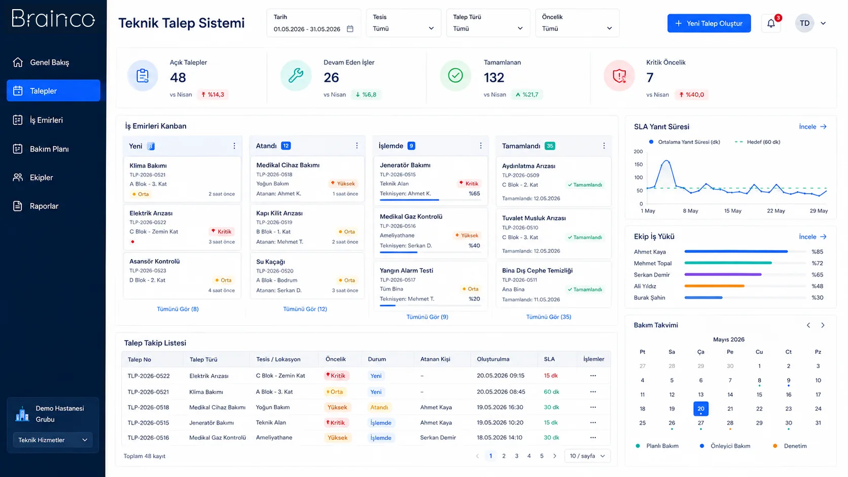Screen dimensions: 848x477
Task: Click Kritik Öncelik shield icon
Action: coord(619,76)
